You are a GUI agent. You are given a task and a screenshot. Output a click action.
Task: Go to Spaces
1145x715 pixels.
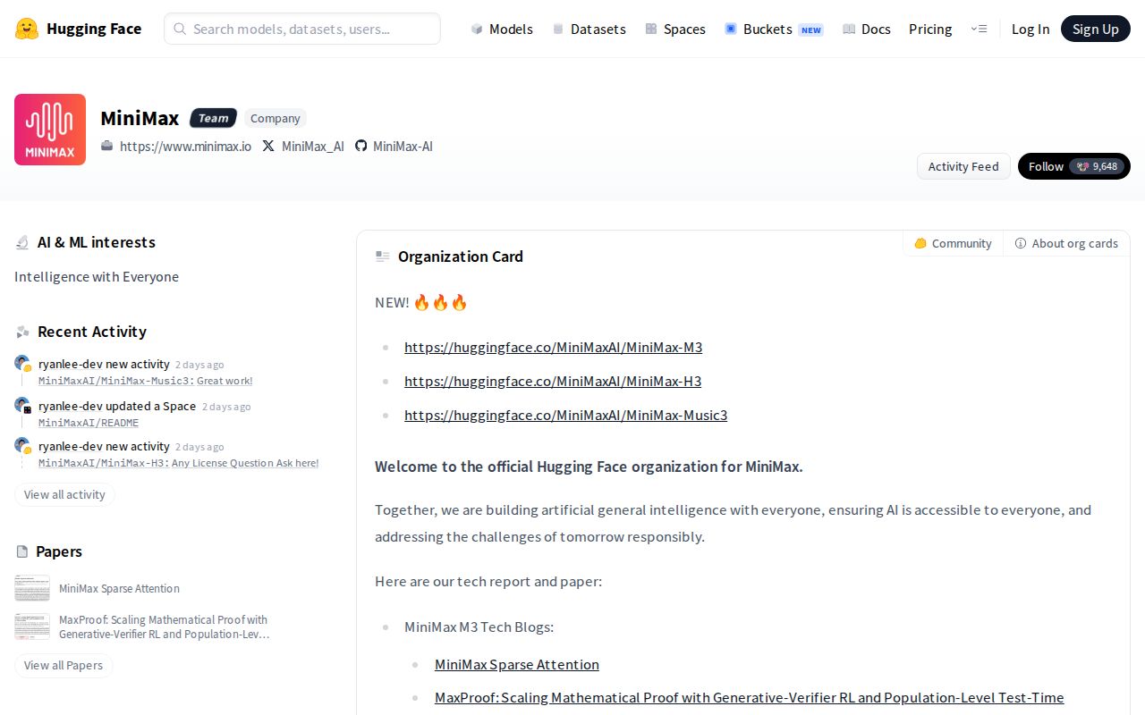pyautogui.click(x=675, y=29)
